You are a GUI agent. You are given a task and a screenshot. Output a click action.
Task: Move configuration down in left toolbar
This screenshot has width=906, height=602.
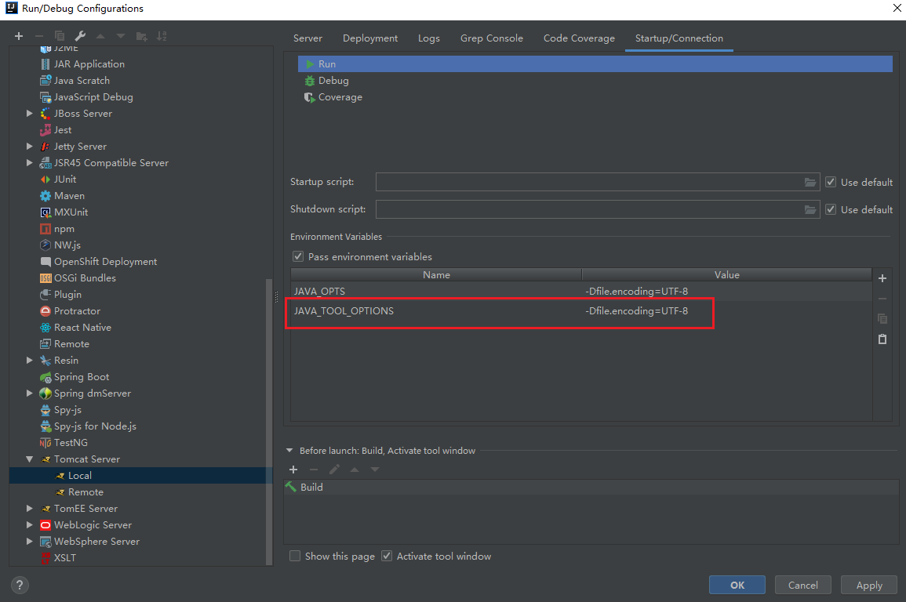[x=120, y=36]
